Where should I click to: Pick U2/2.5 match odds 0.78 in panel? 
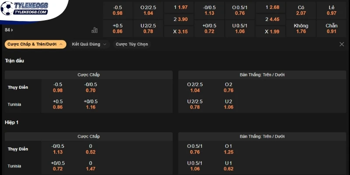coord(195,104)
